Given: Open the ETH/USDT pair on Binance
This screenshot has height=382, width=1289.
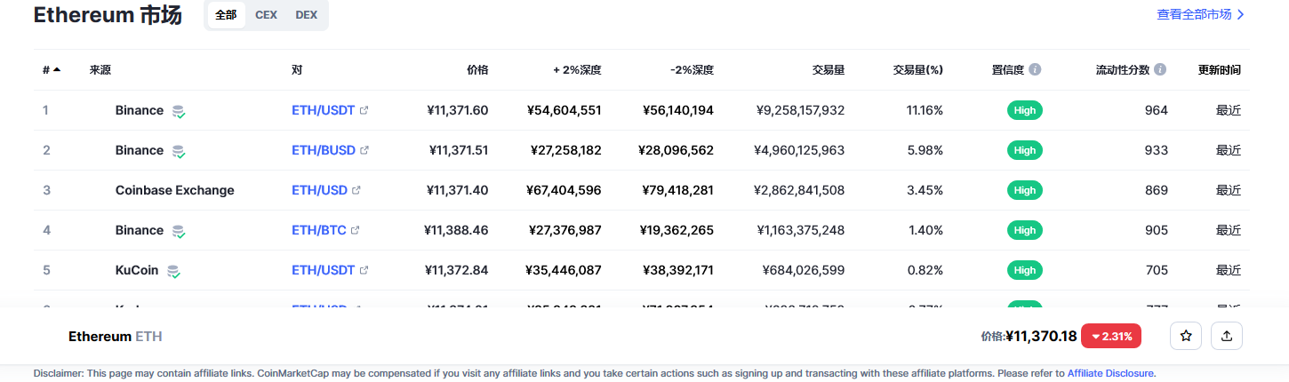Looking at the screenshot, I should tap(324, 110).
